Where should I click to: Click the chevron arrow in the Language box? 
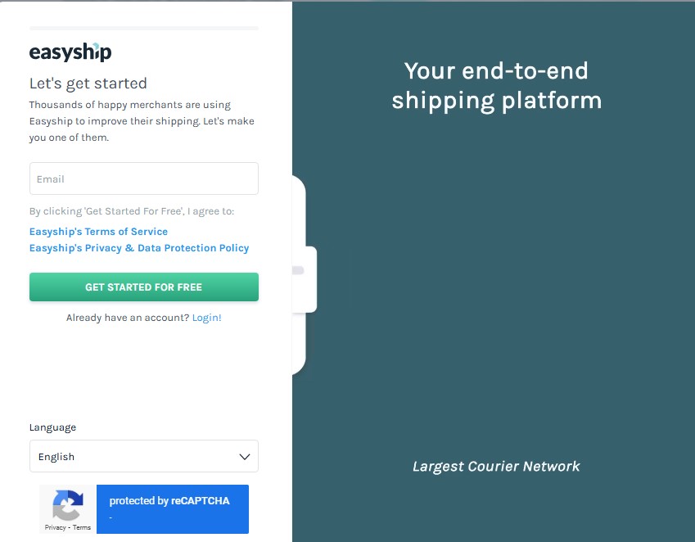[245, 457]
